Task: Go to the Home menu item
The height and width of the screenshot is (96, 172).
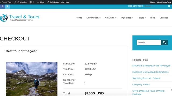Action: point(79,18)
